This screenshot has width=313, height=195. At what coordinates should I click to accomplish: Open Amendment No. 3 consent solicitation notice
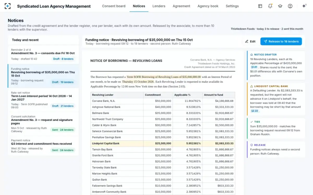click(x=43, y=124)
